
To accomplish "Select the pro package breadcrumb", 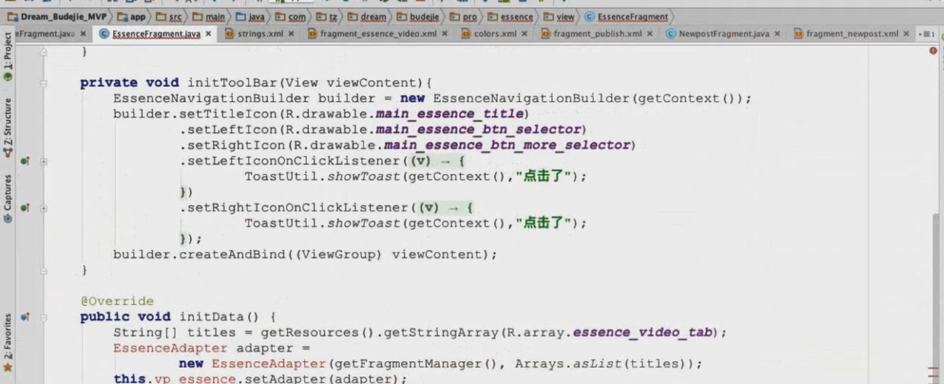I will pos(464,16).
